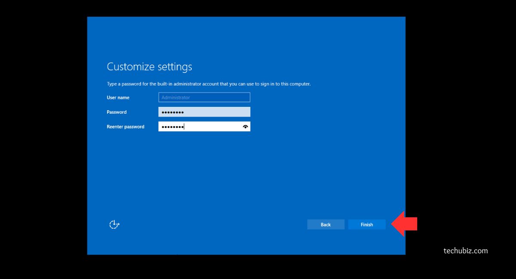Click the grayed Administrator placeholder text
Viewport: 516px width, 279px height.
point(175,98)
